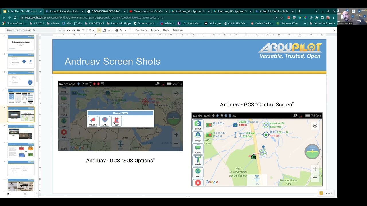Switch to the Ardupilot Cloud Presentation tab
Screen dimensions: 367x206
pos(23,11)
